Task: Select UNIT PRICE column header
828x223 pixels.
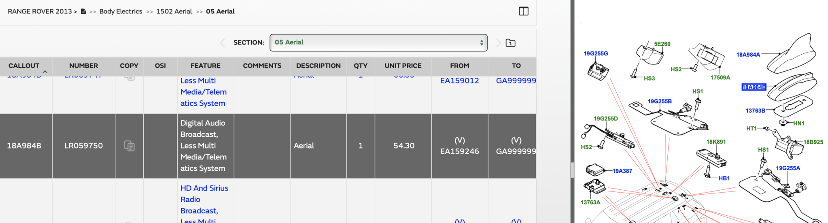Action: (403, 66)
